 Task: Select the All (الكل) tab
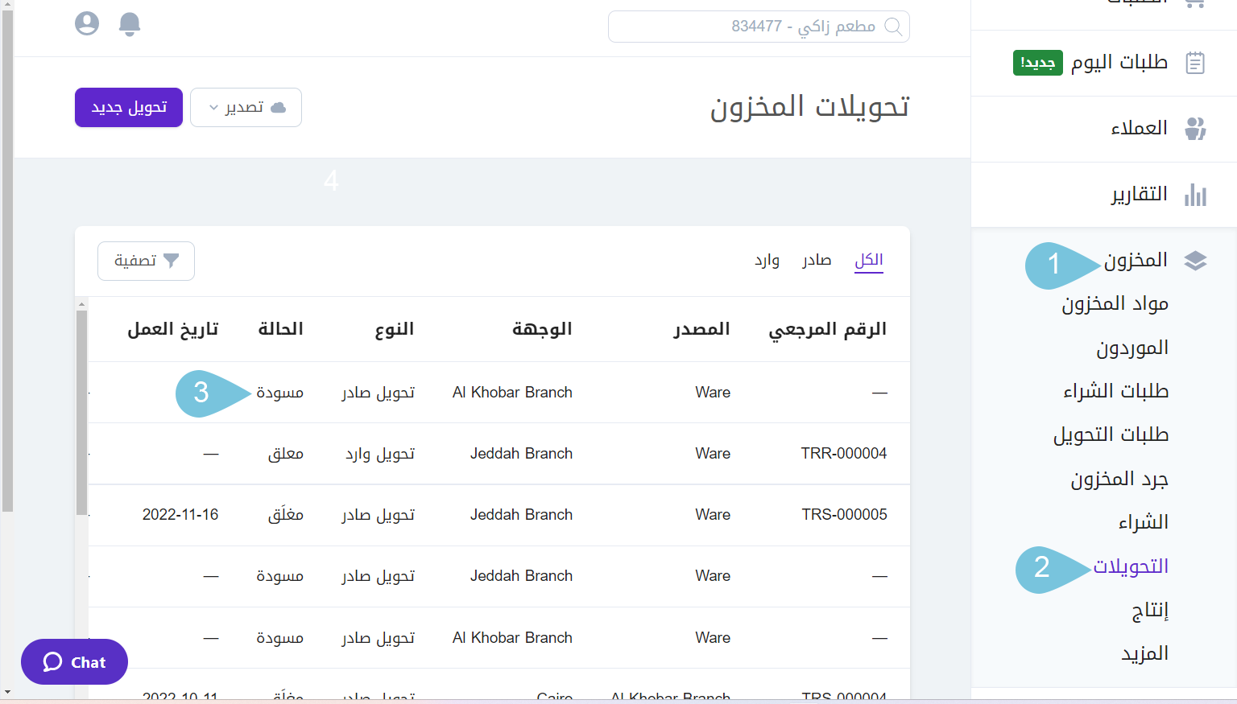click(x=869, y=260)
